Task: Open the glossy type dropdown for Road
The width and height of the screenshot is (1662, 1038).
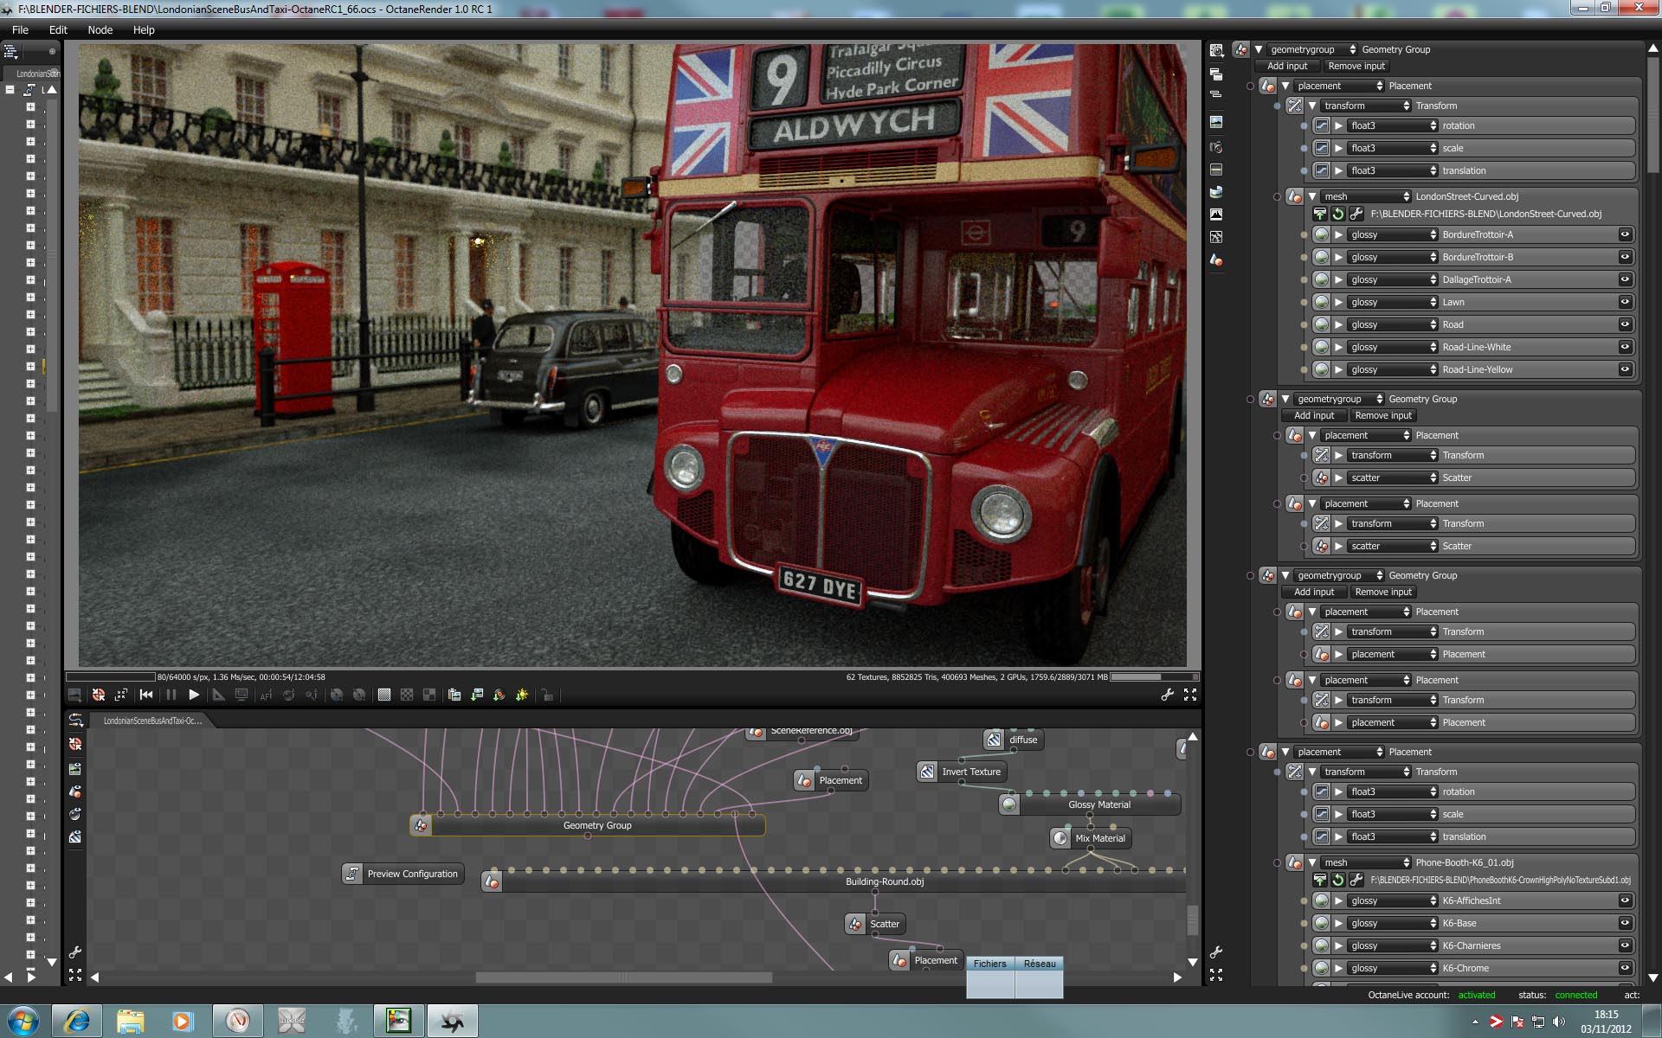Action: 1393,324
